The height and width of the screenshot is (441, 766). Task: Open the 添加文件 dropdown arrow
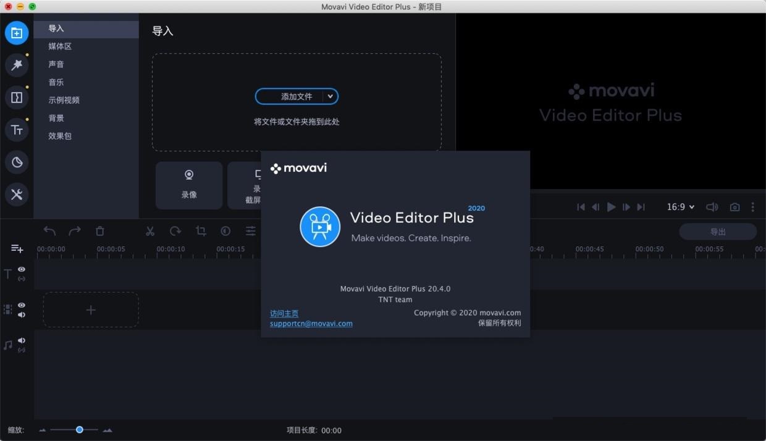[330, 96]
